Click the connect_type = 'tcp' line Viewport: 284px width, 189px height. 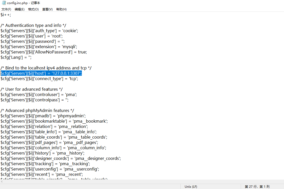pyautogui.click(x=39, y=79)
